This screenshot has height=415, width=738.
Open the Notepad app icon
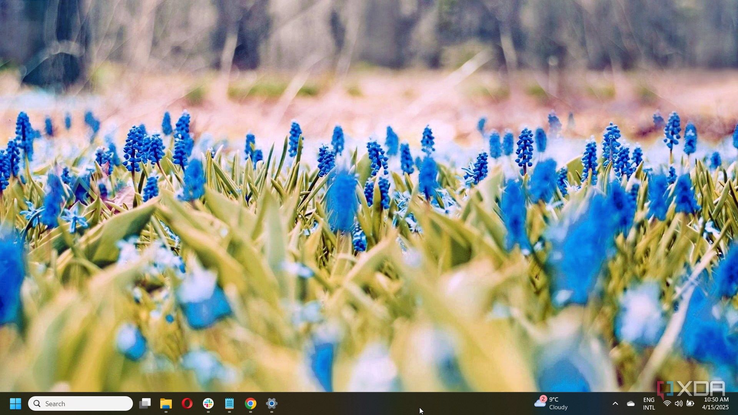pyautogui.click(x=229, y=403)
